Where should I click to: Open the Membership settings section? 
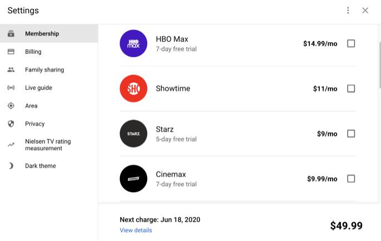pos(49,33)
